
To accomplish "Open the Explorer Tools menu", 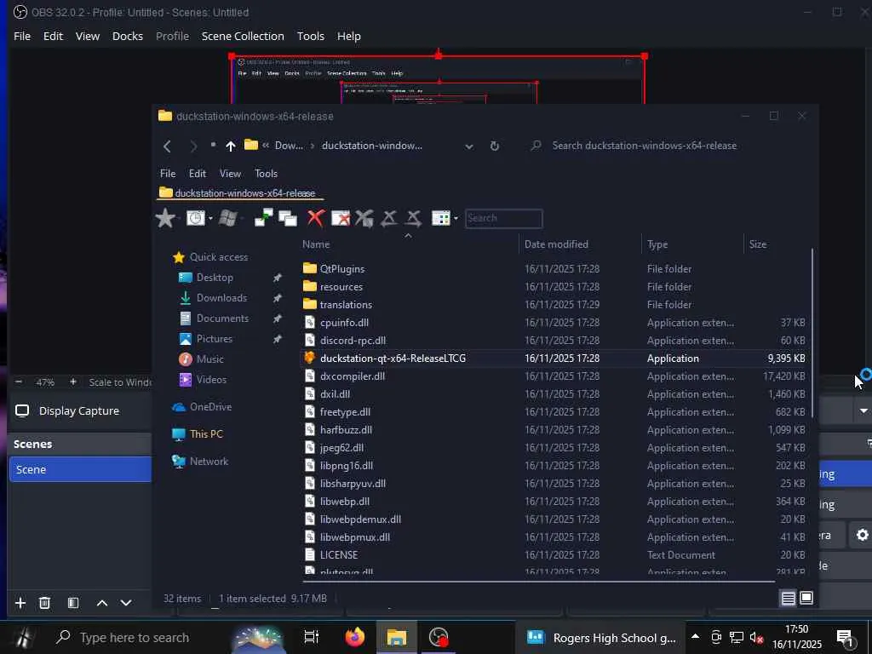I will click(x=266, y=174).
